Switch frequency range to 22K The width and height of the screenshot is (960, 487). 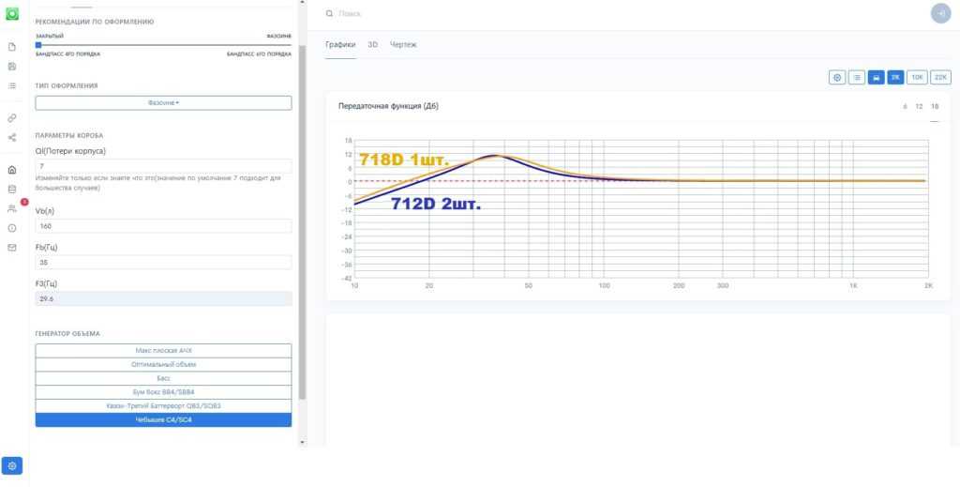pos(940,78)
